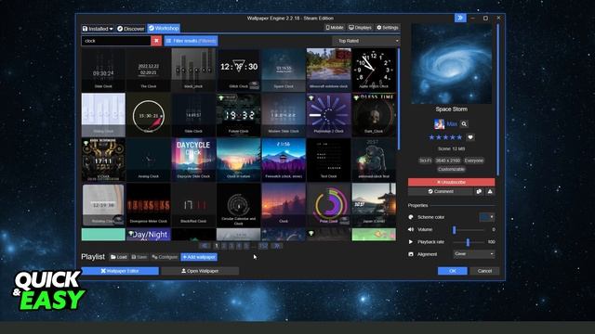Click the search field containing "clock"

(x=115, y=41)
